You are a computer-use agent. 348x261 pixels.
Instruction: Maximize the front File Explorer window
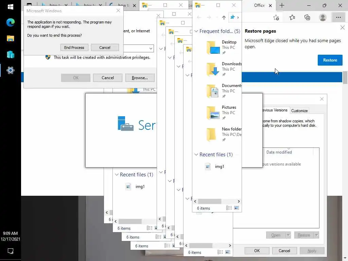point(218,5)
